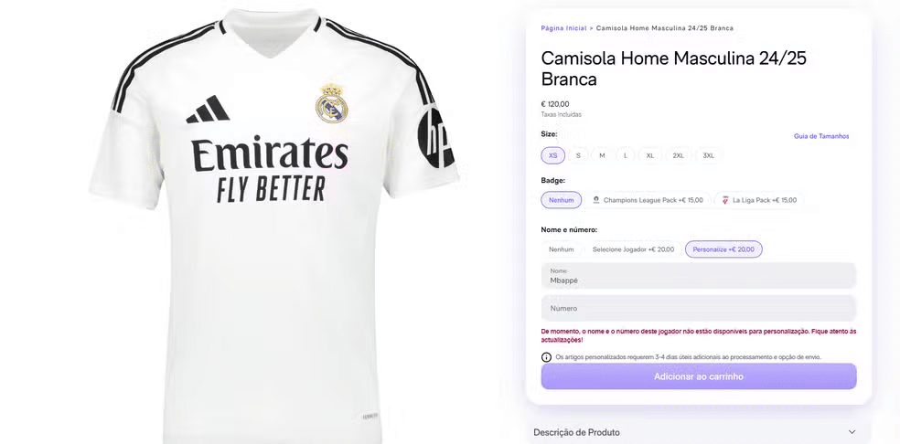This screenshot has width=900, height=444.
Task: Go to Página Inicial breadcrumb
Action: tap(563, 28)
